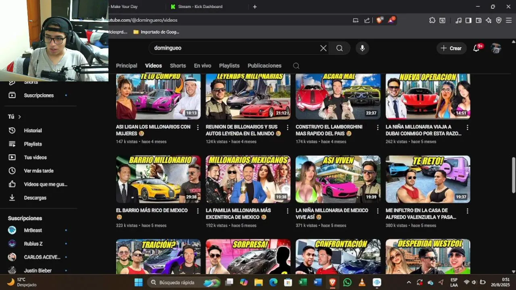Open options for LA NIÑA MILLONARIA DE MEXICO
516x290 pixels.
(x=378, y=211)
